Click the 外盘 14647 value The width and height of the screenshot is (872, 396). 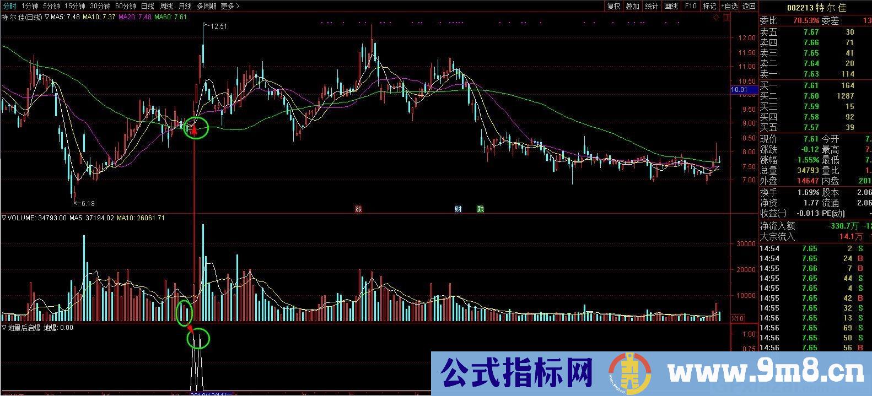click(x=808, y=181)
